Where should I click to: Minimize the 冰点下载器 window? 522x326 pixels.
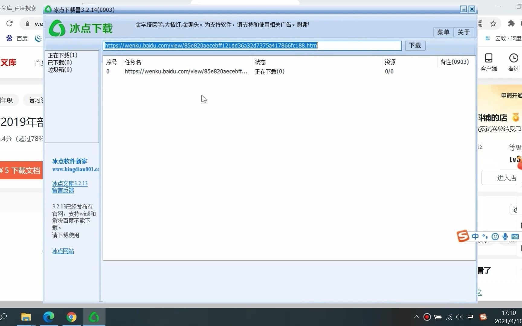point(464,9)
